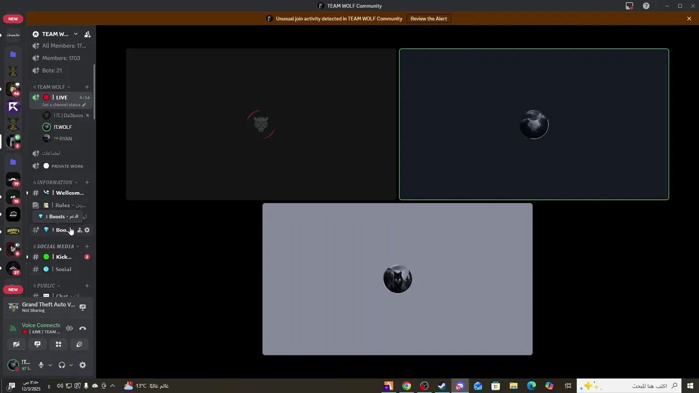Viewport: 699px width, 393px height.
Task: Open File Explorer from taskbar
Action: coord(513,386)
